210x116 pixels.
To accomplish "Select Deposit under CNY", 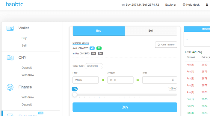I will point(27,68).
